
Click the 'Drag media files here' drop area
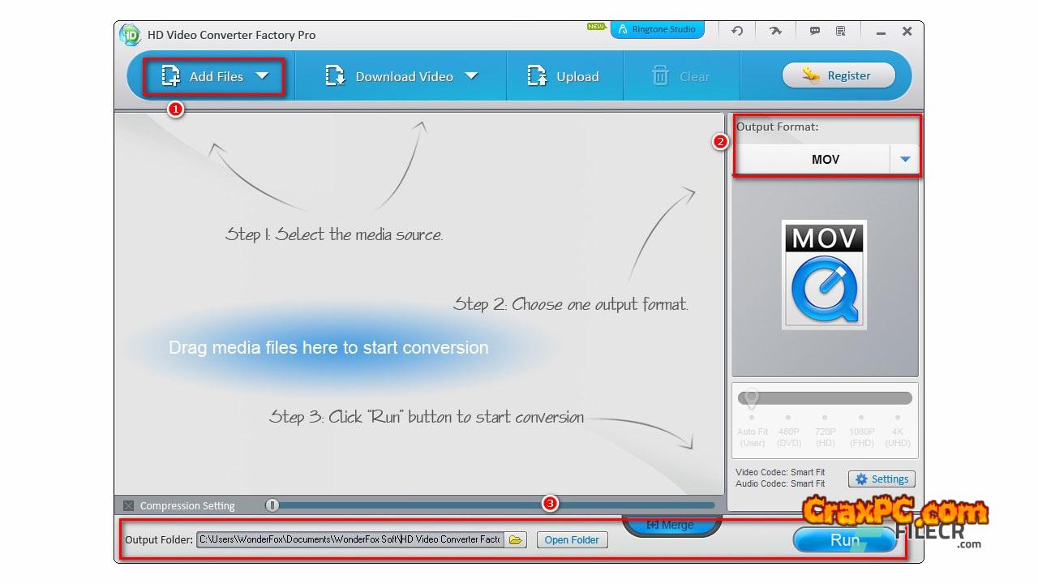[x=328, y=347]
